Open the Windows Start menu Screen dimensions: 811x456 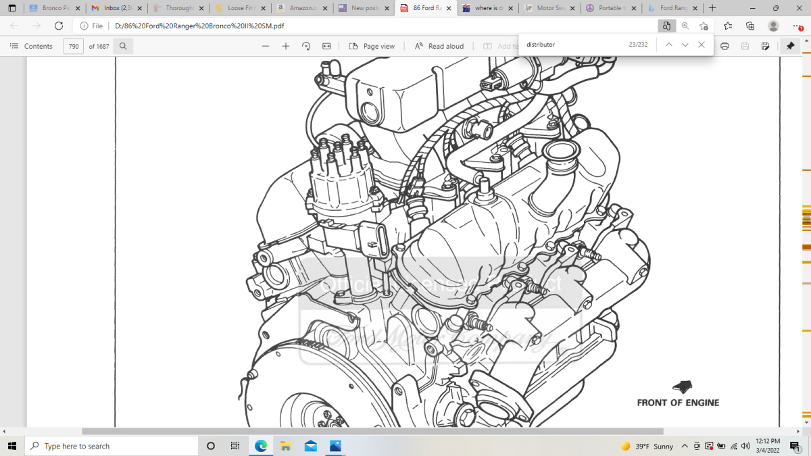pos(12,446)
